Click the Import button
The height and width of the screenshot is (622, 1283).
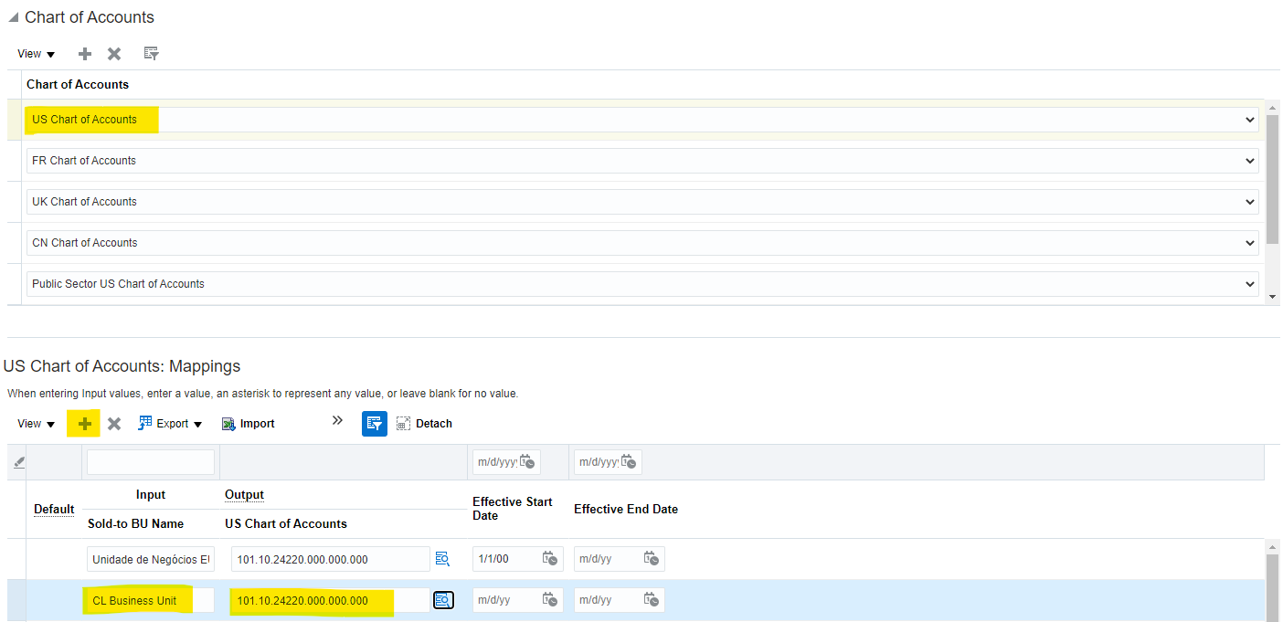click(249, 424)
